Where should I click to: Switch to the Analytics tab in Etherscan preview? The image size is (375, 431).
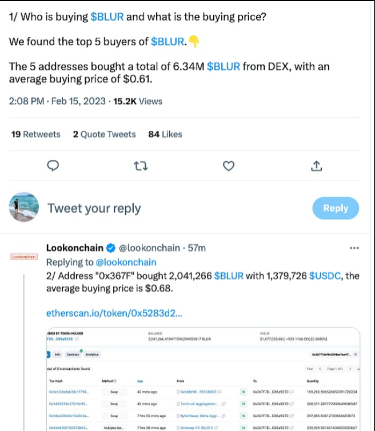pyautogui.click(x=92, y=354)
